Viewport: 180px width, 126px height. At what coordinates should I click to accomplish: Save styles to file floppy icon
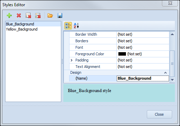click(60, 15)
